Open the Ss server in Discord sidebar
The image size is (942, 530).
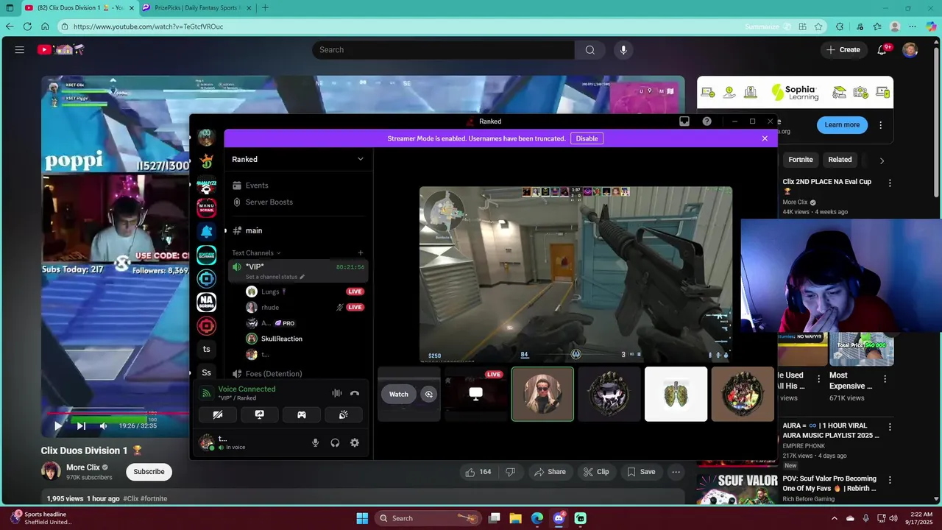tap(207, 372)
